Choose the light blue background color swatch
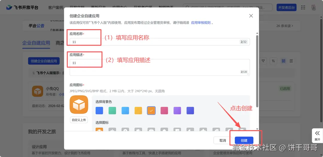The image size is (323, 157). click(125, 110)
